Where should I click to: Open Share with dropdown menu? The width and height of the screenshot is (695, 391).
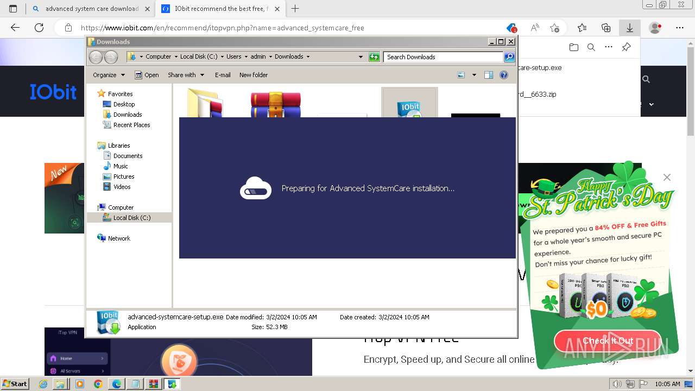coord(186,75)
